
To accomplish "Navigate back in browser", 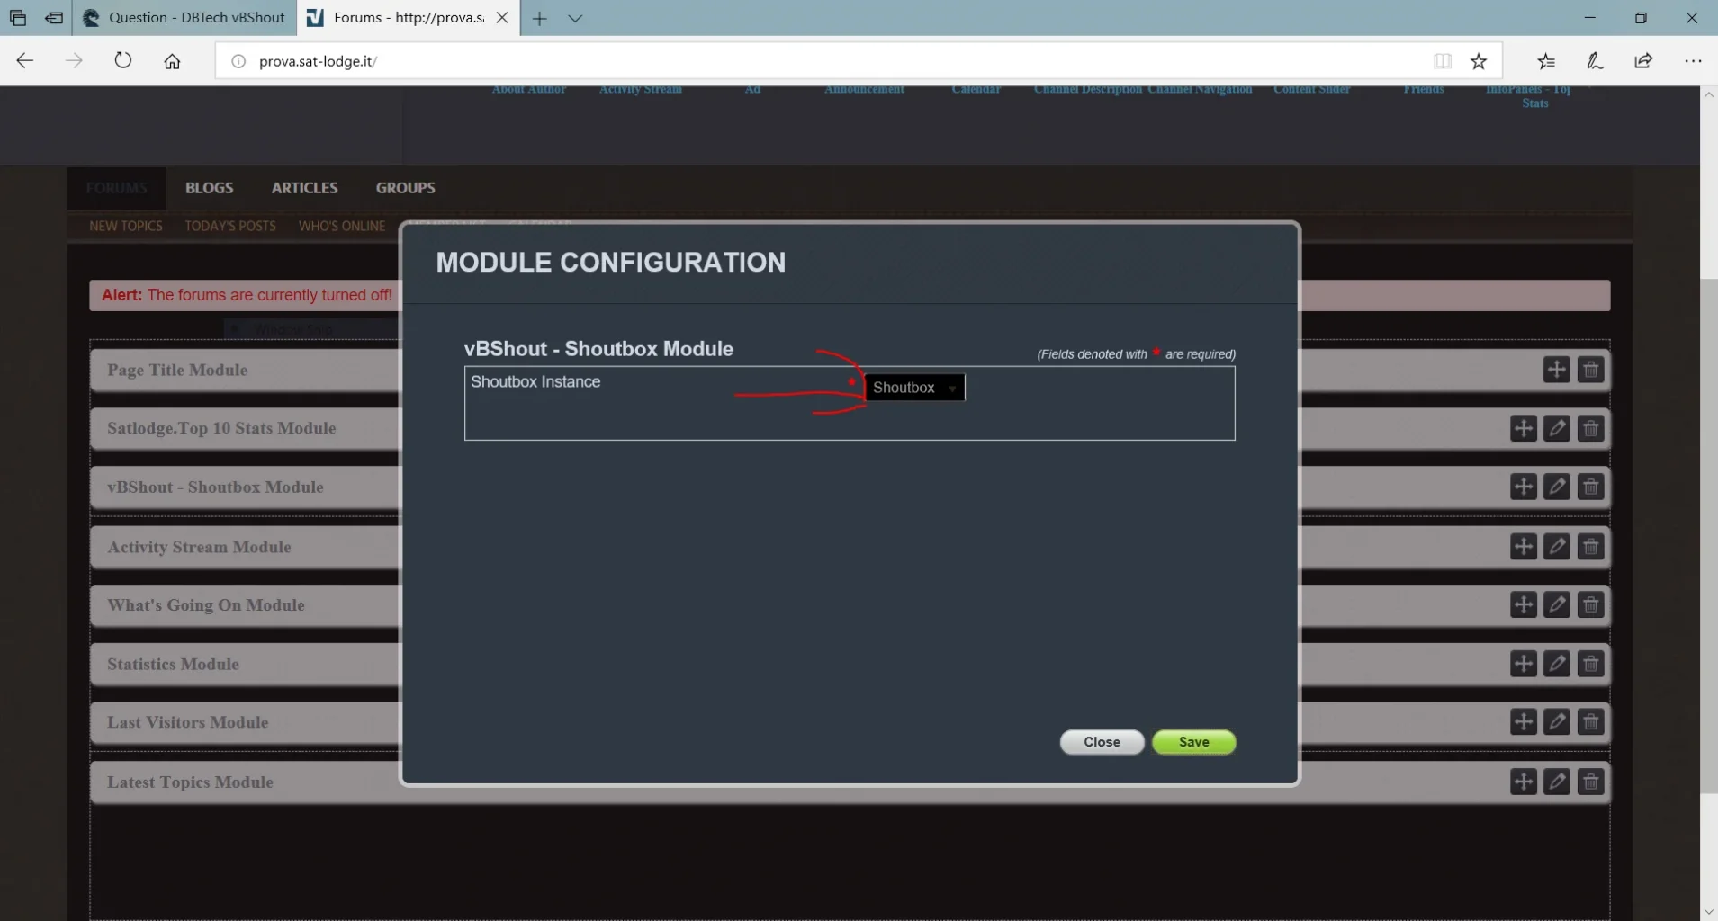I will (x=25, y=61).
